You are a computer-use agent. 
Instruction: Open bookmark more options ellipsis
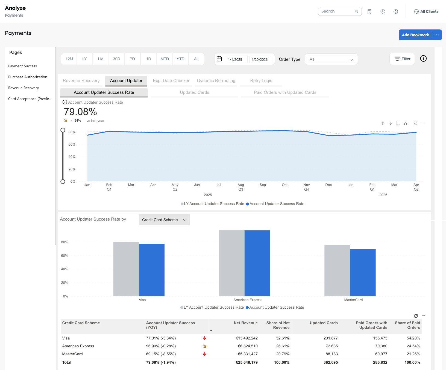pos(436,35)
